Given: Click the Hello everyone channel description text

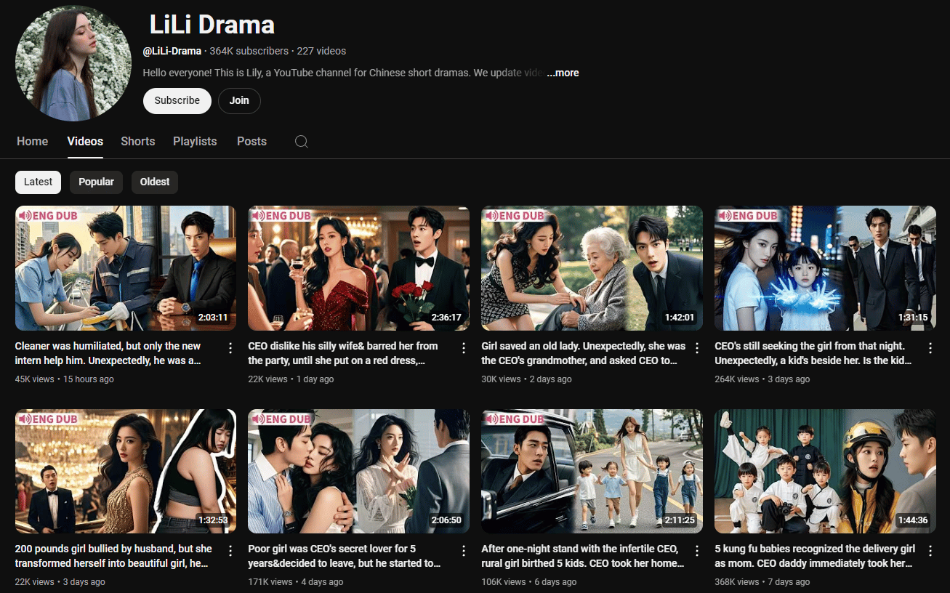Looking at the screenshot, I should click(343, 73).
